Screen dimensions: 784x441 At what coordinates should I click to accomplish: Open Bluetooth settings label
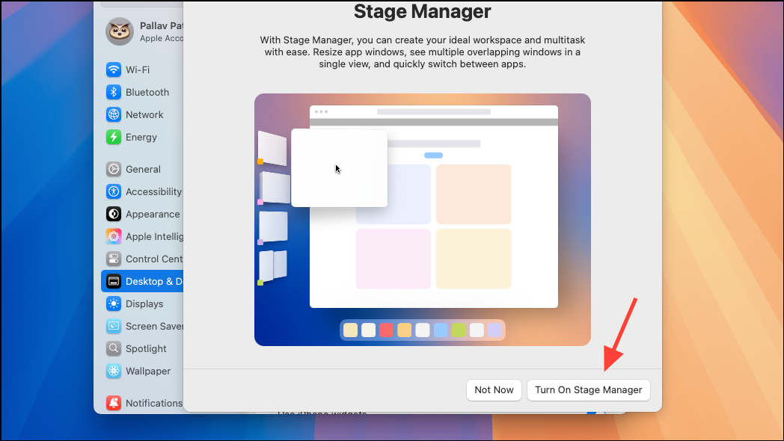pyautogui.click(x=147, y=93)
